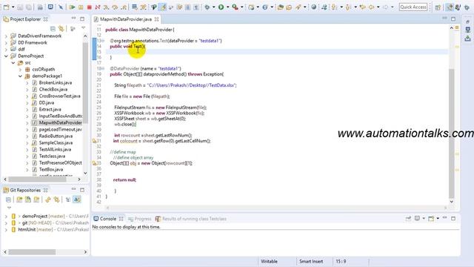Expand the DataDrivenFramework project

coord(6,36)
